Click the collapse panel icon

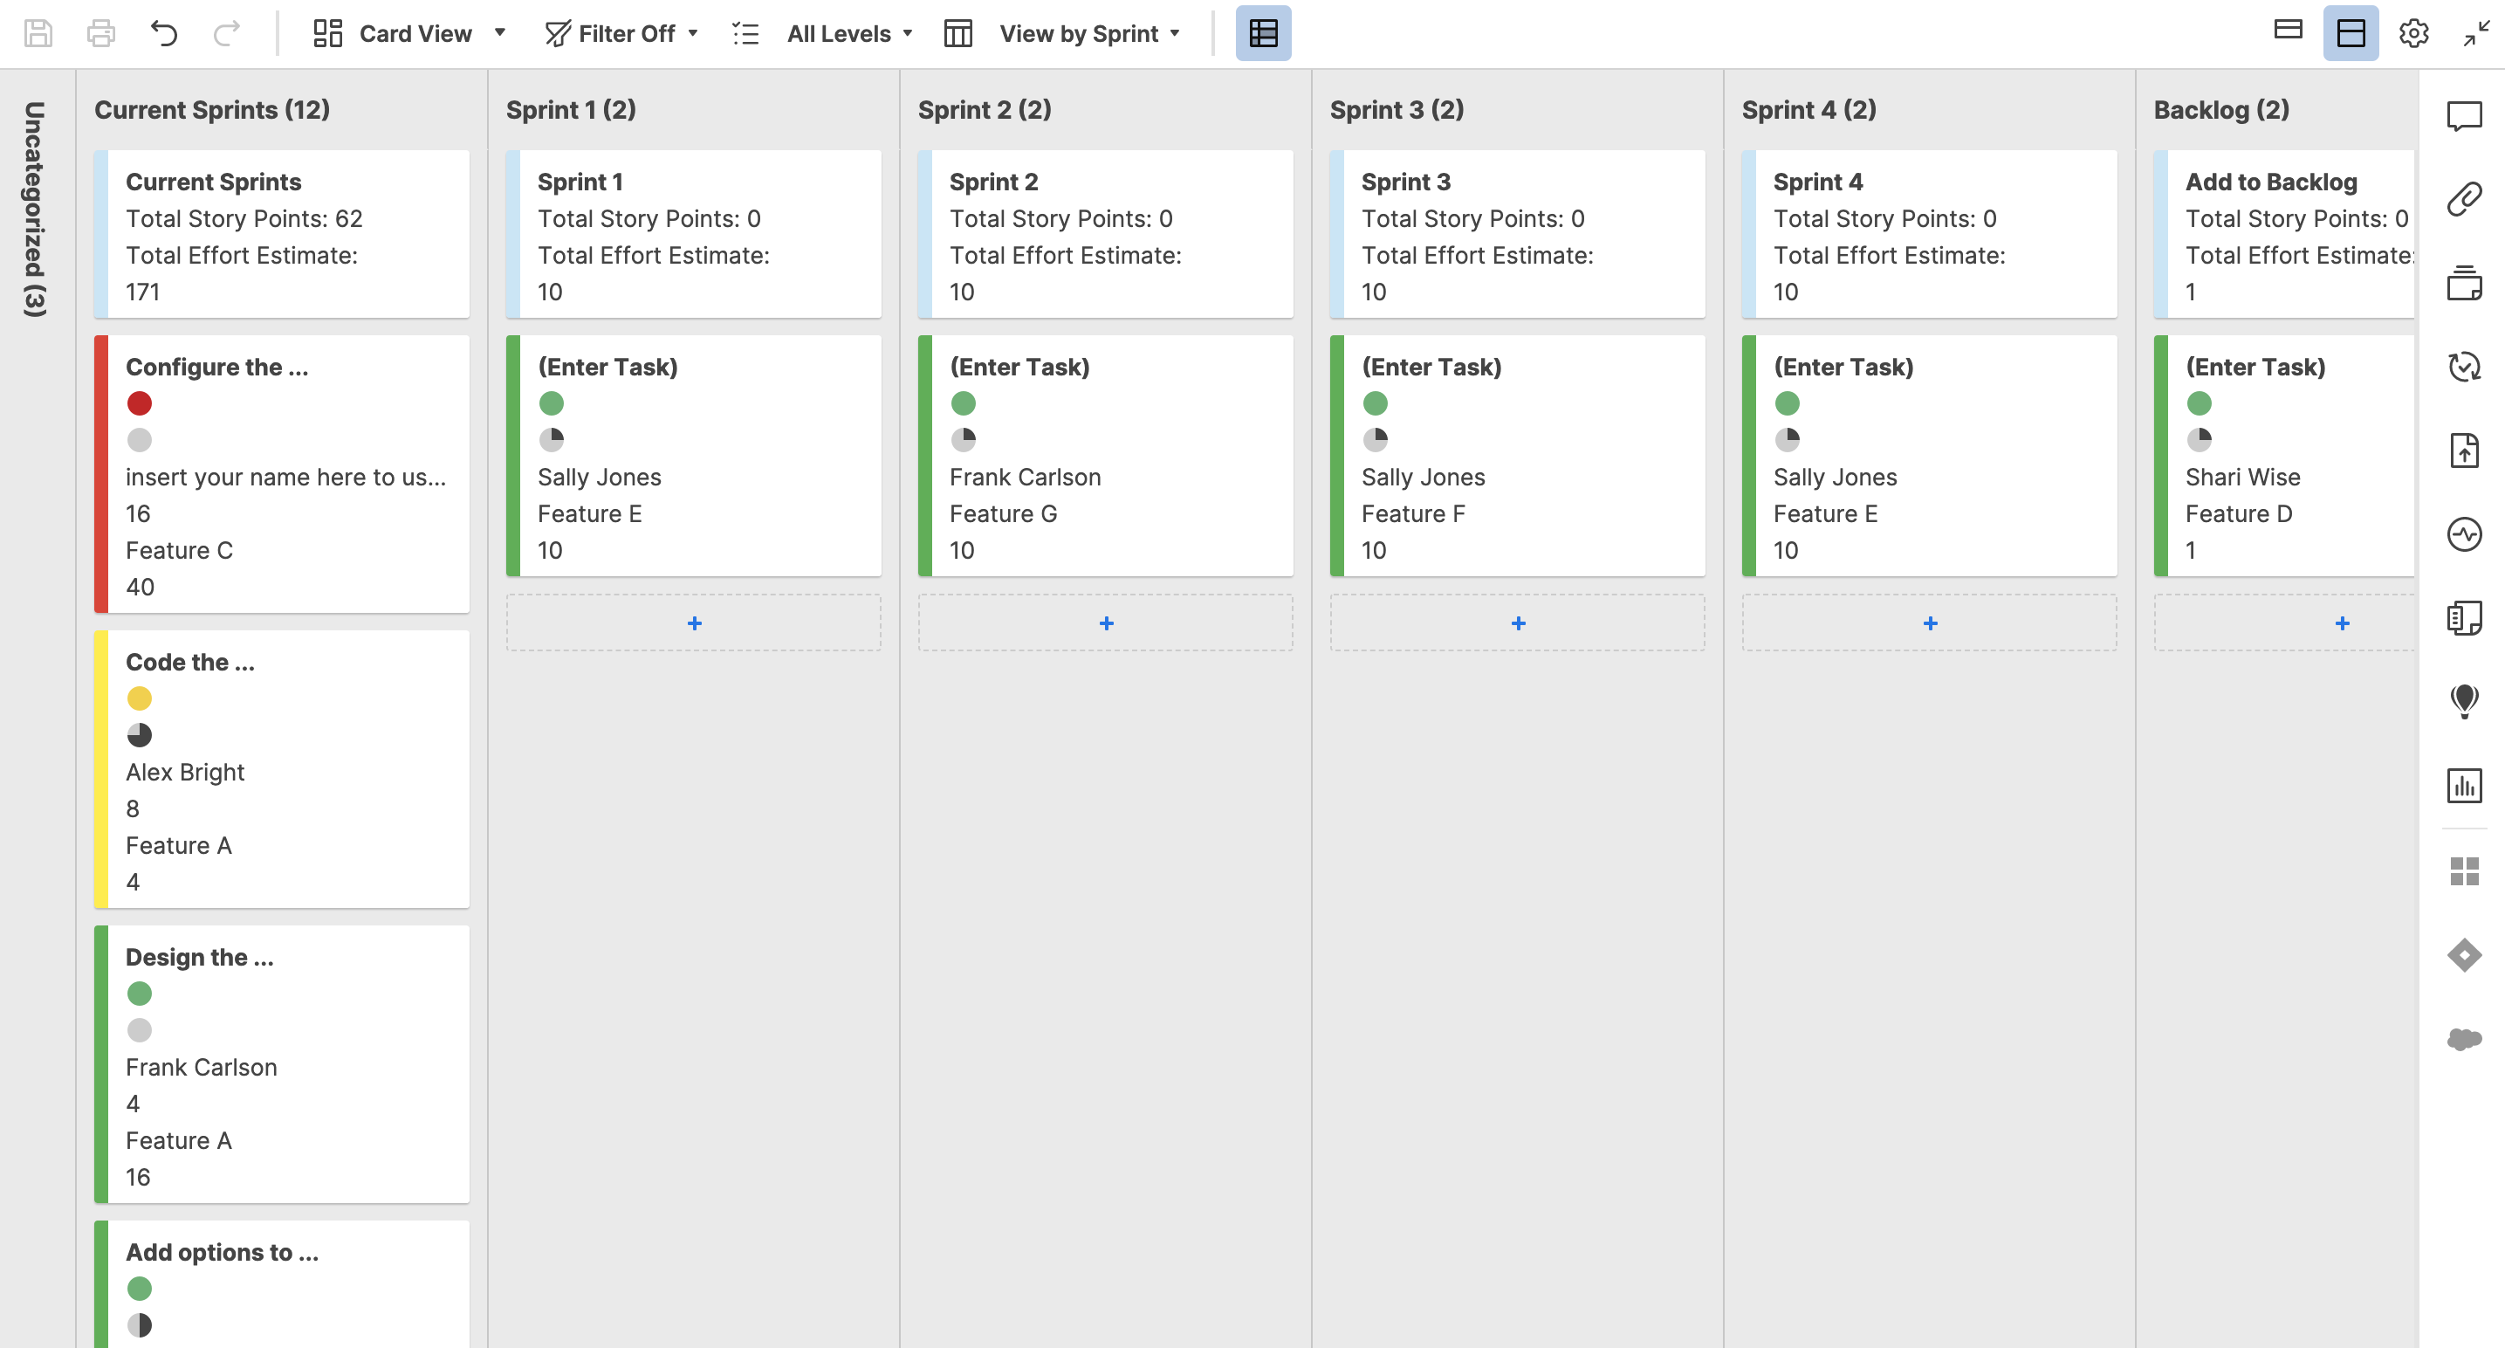point(2474,33)
